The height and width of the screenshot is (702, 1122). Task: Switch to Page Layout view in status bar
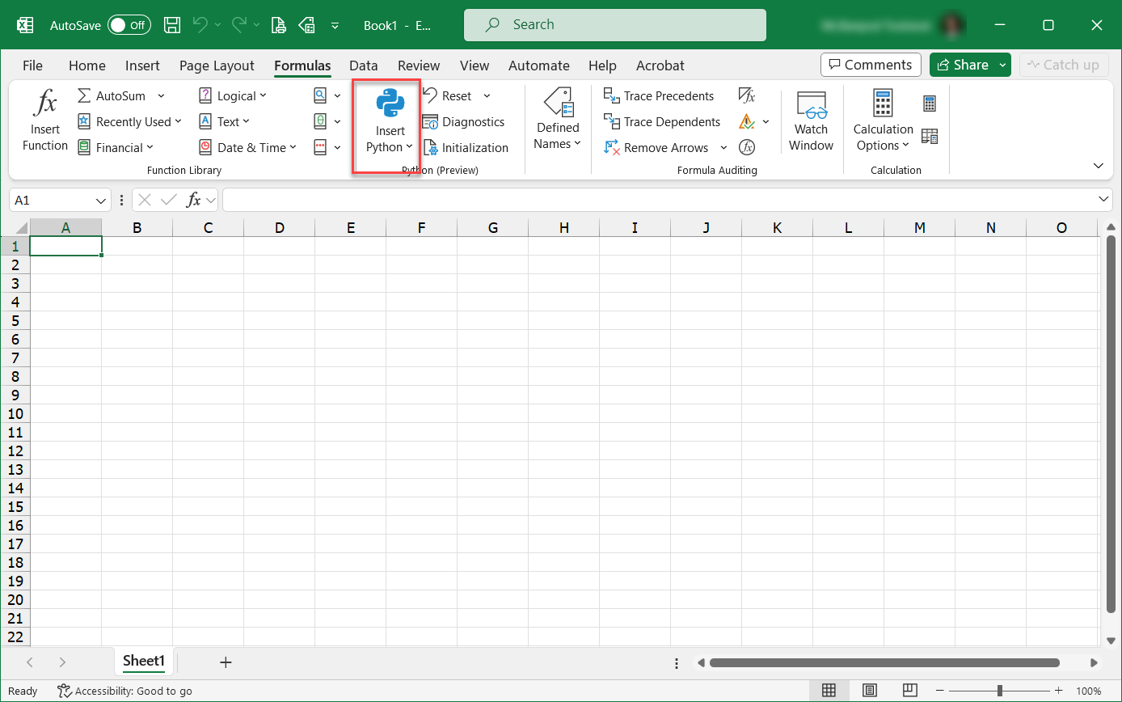[x=870, y=691]
